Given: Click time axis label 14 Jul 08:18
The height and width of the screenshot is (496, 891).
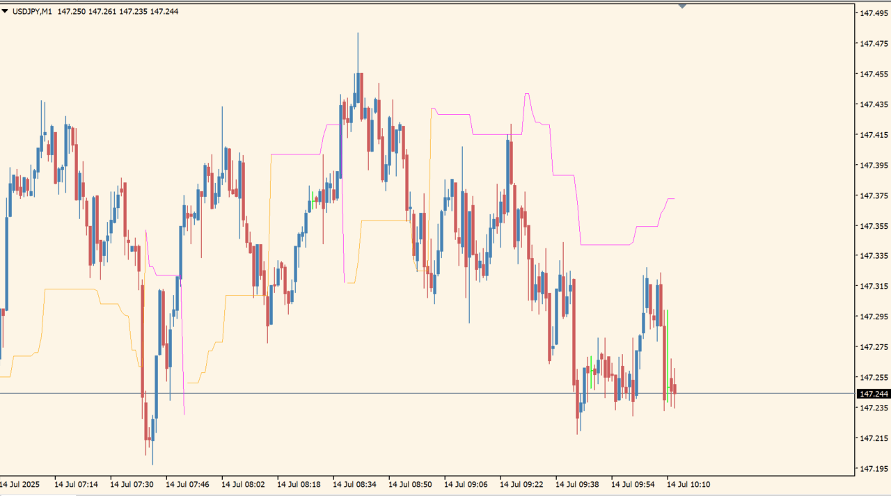Looking at the screenshot, I should pyautogui.click(x=299, y=483).
